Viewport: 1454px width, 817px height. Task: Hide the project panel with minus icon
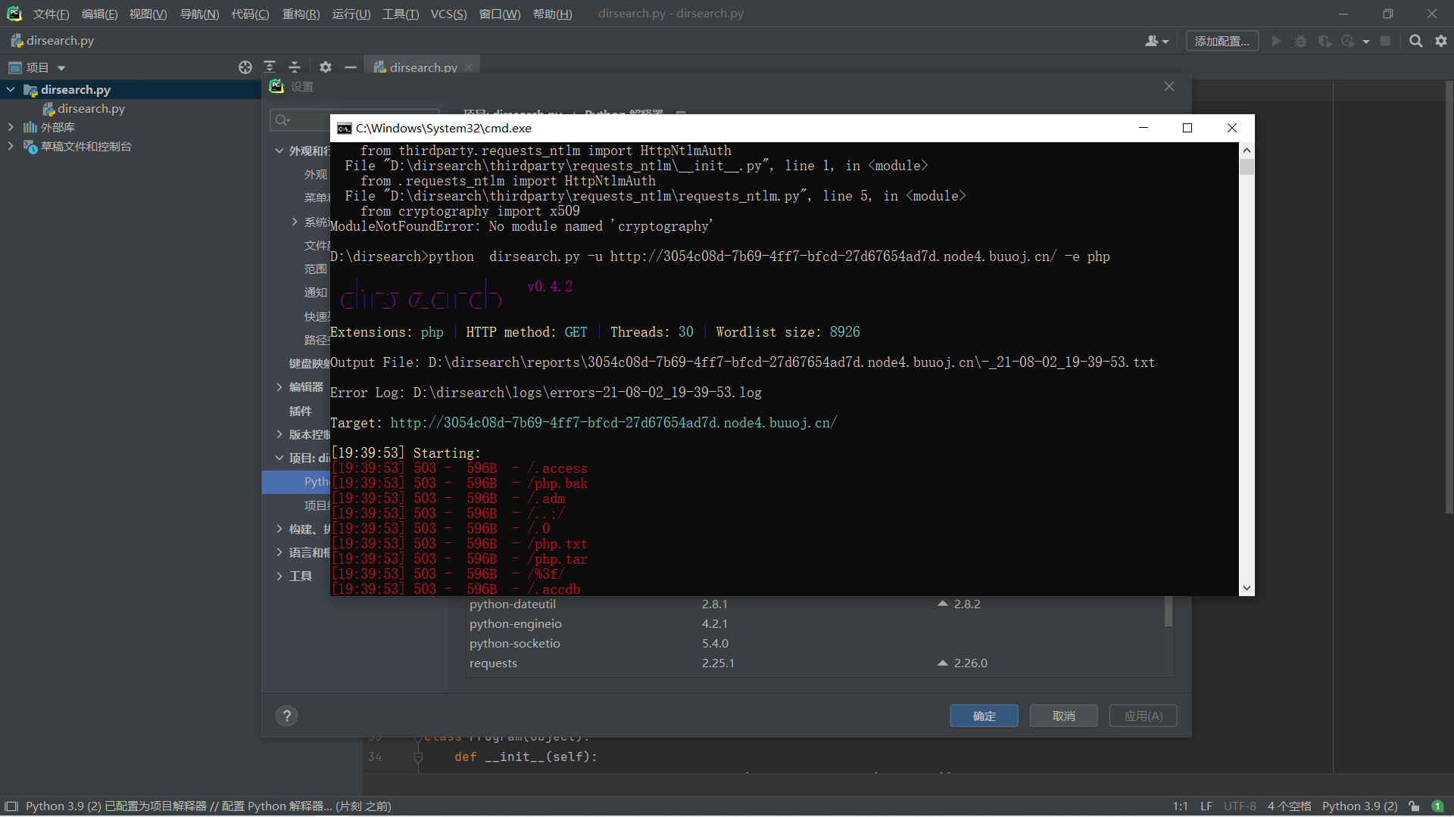pyautogui.click(x=350, y=67)
